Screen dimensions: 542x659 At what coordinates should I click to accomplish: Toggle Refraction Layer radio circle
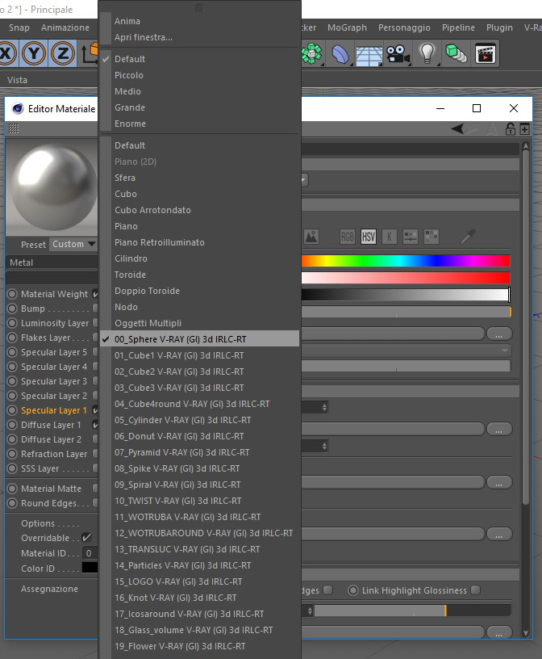coord(13,454)
